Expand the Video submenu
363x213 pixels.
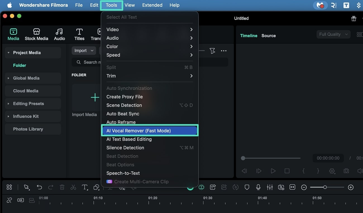tap(150, 30)
